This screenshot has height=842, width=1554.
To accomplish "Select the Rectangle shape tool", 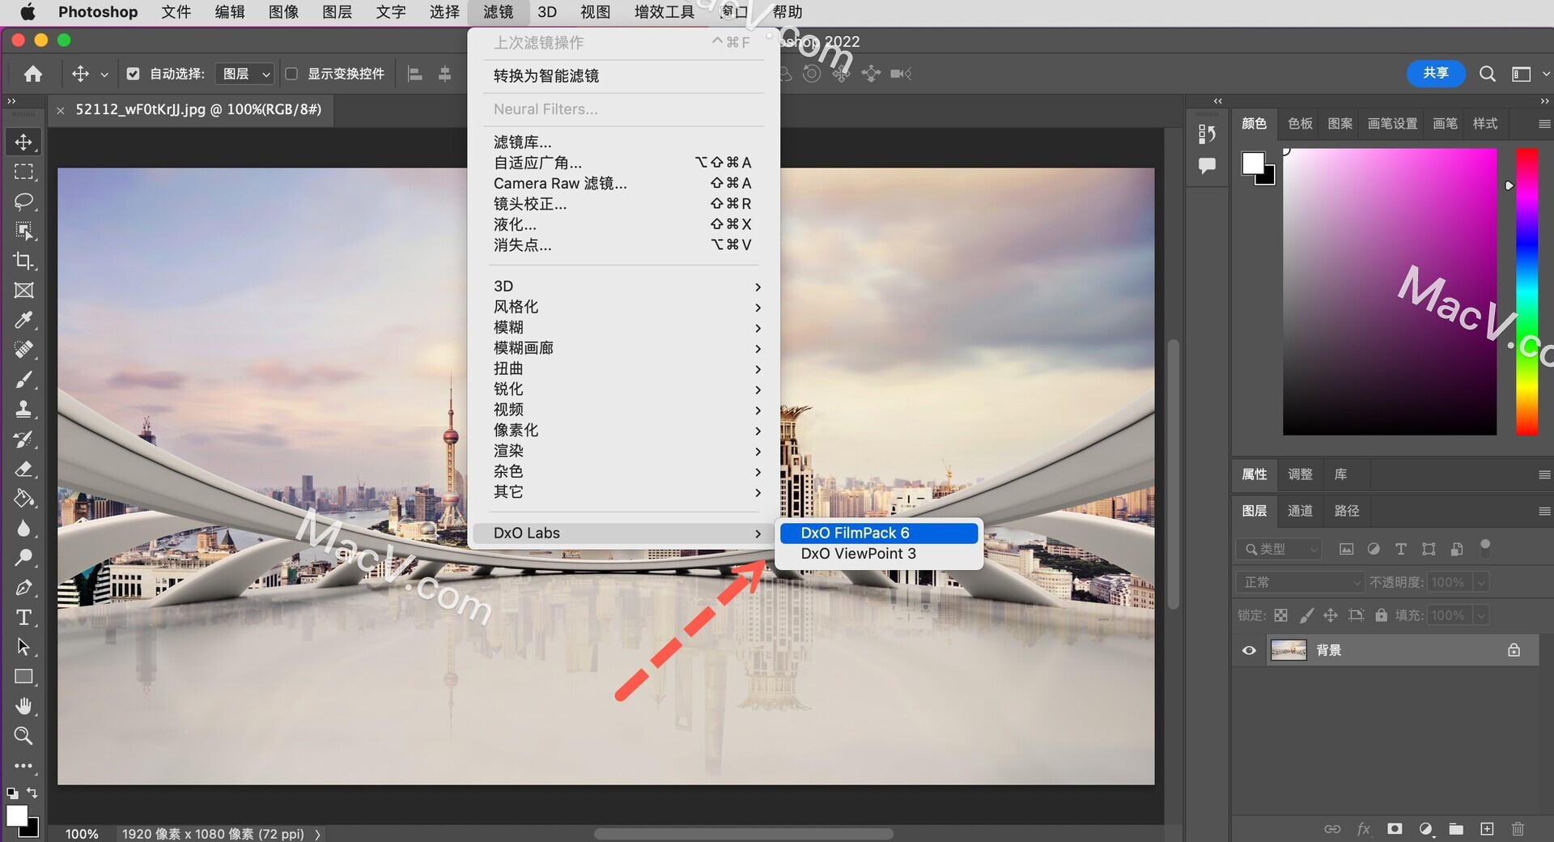I will pyautogui.click(x=23, y=676).
